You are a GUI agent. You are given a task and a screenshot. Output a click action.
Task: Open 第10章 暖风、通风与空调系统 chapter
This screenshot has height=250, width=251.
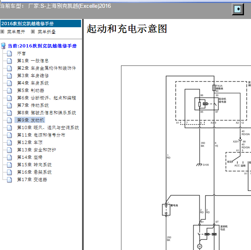point(48,127)
